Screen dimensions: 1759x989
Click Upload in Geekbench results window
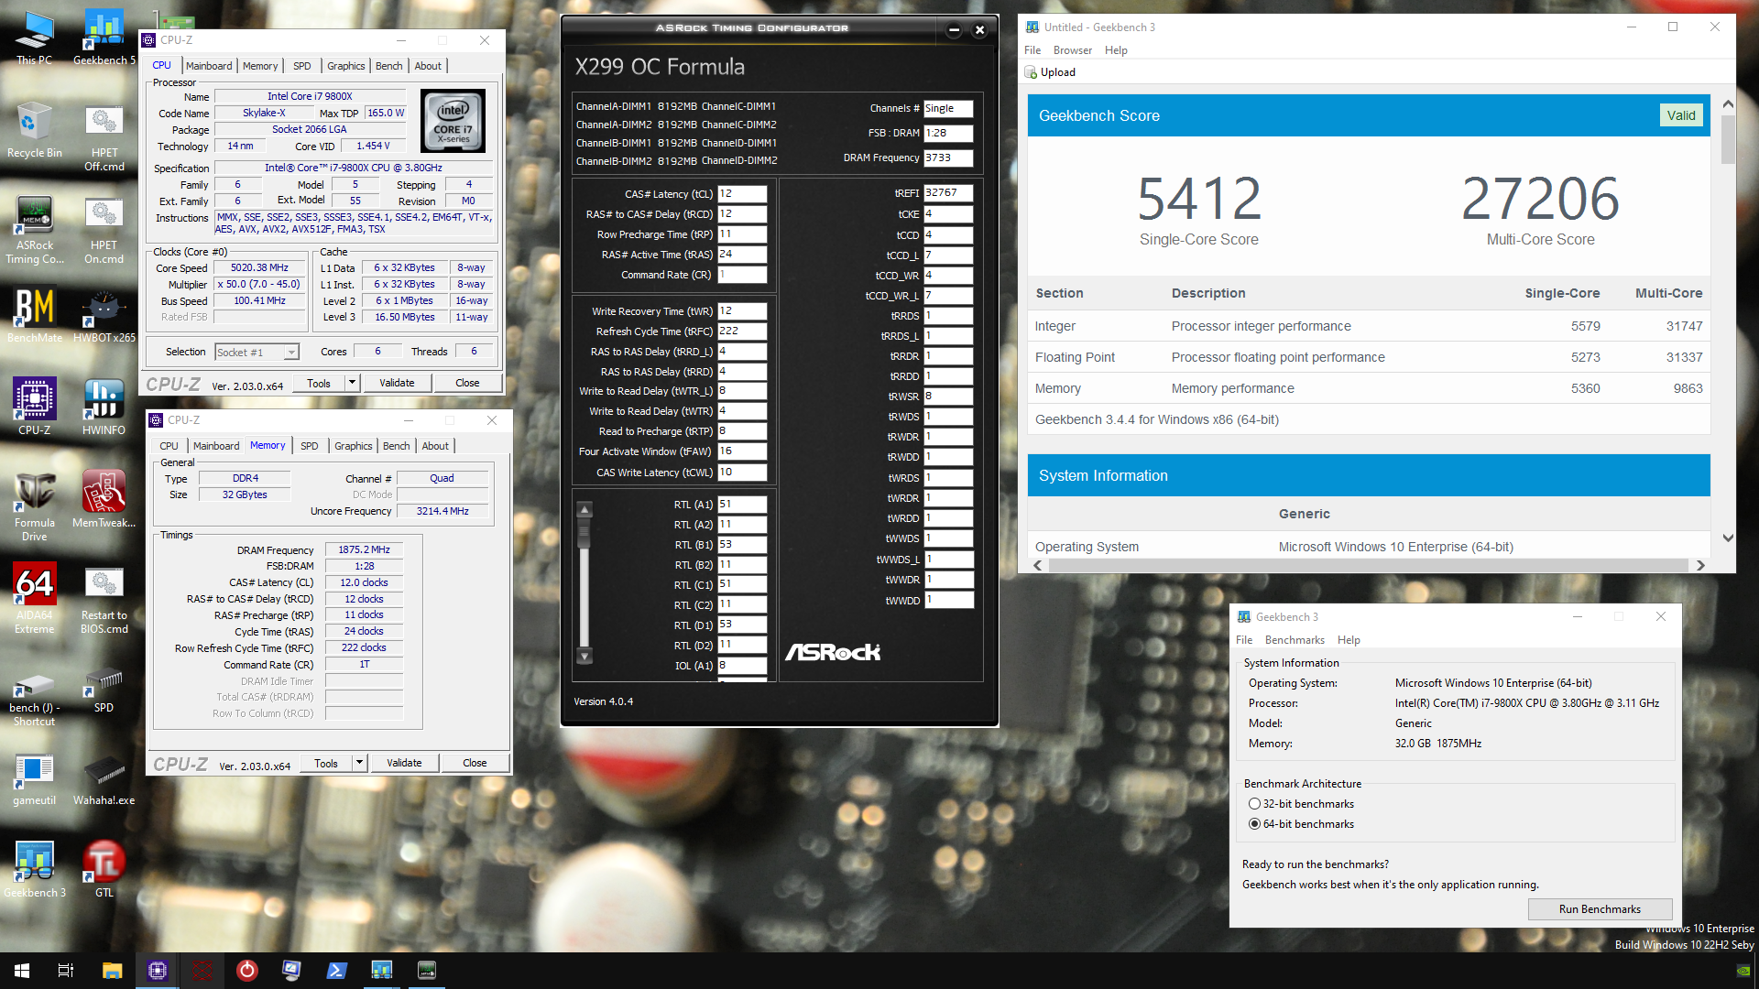[1050, 72]
